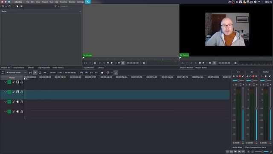This screenshot has width=273, height=154.
Task: Toggle record arm on mixer channel A1
Action: point(240,76)
